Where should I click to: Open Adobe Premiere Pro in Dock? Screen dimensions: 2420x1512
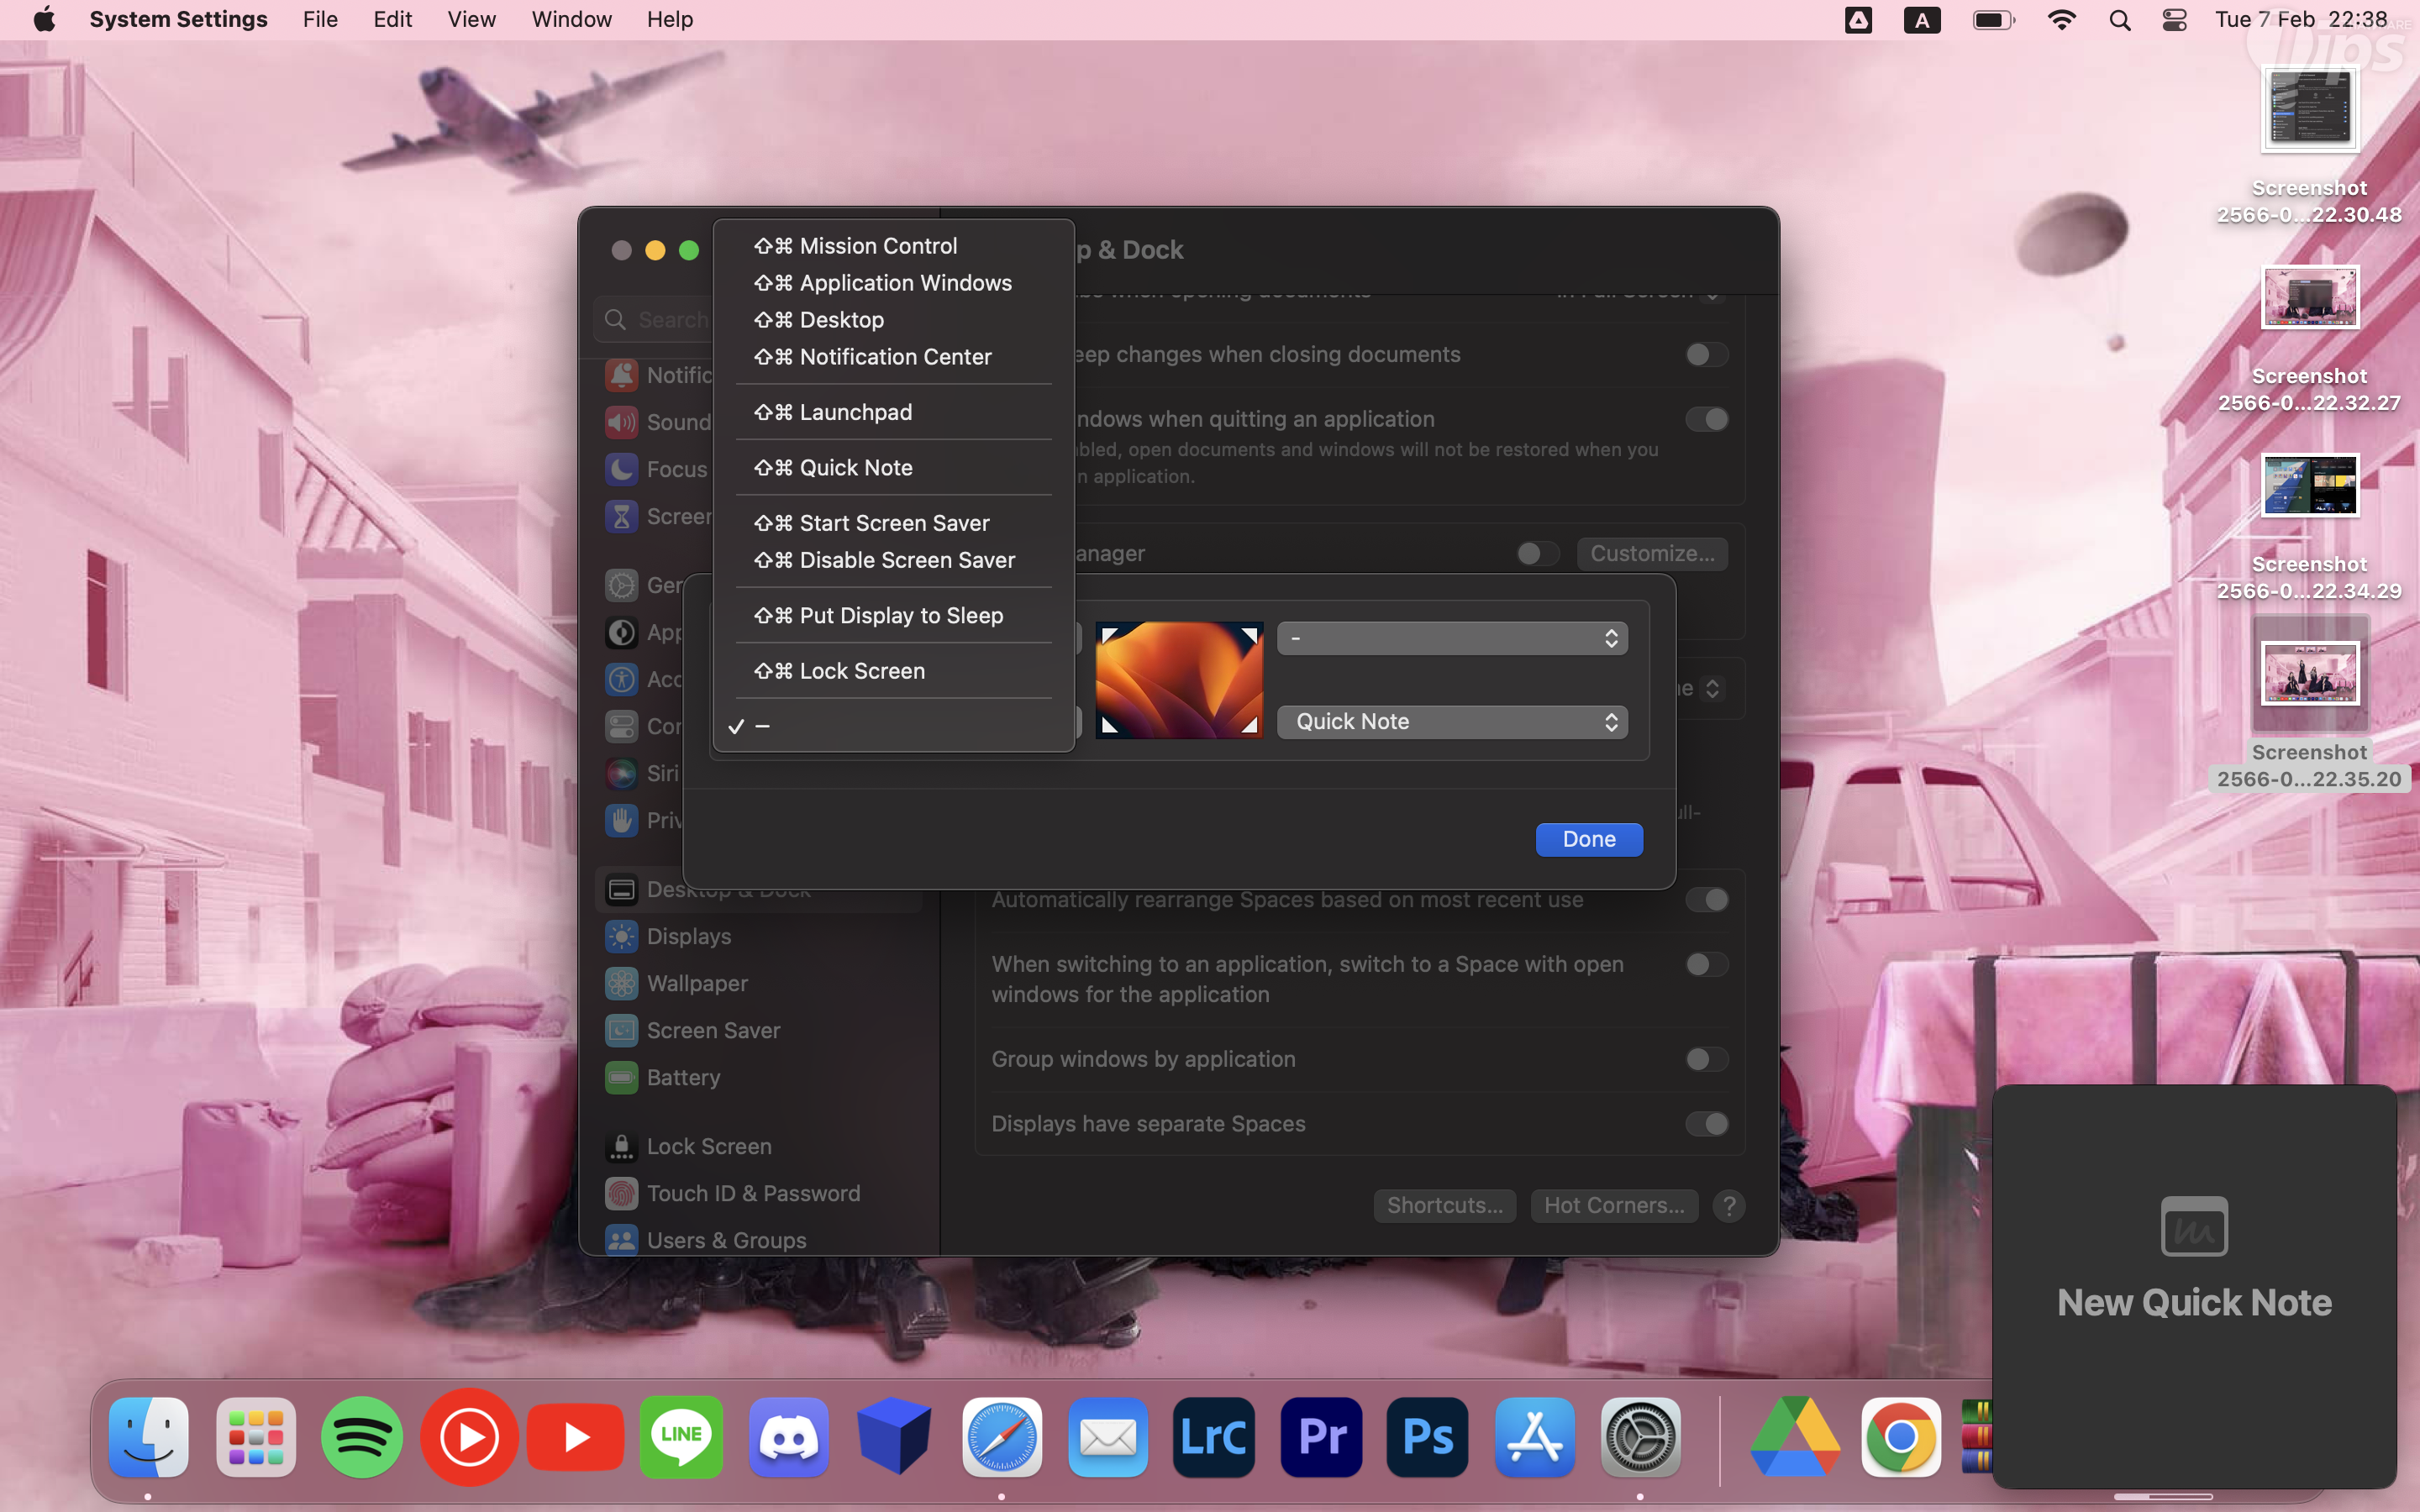(x=1321, y=1437)
